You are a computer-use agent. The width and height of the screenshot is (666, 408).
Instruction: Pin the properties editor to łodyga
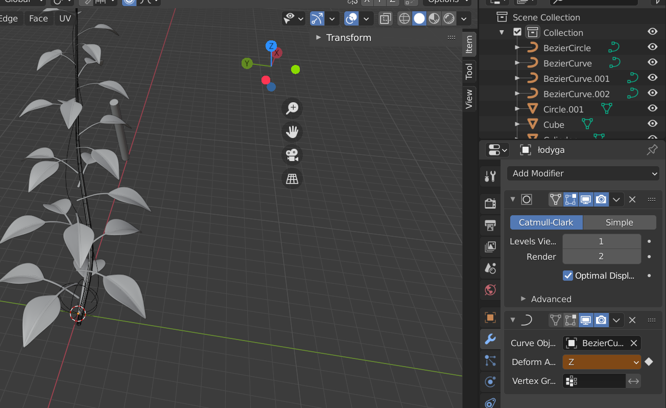[x=652, y=150]
